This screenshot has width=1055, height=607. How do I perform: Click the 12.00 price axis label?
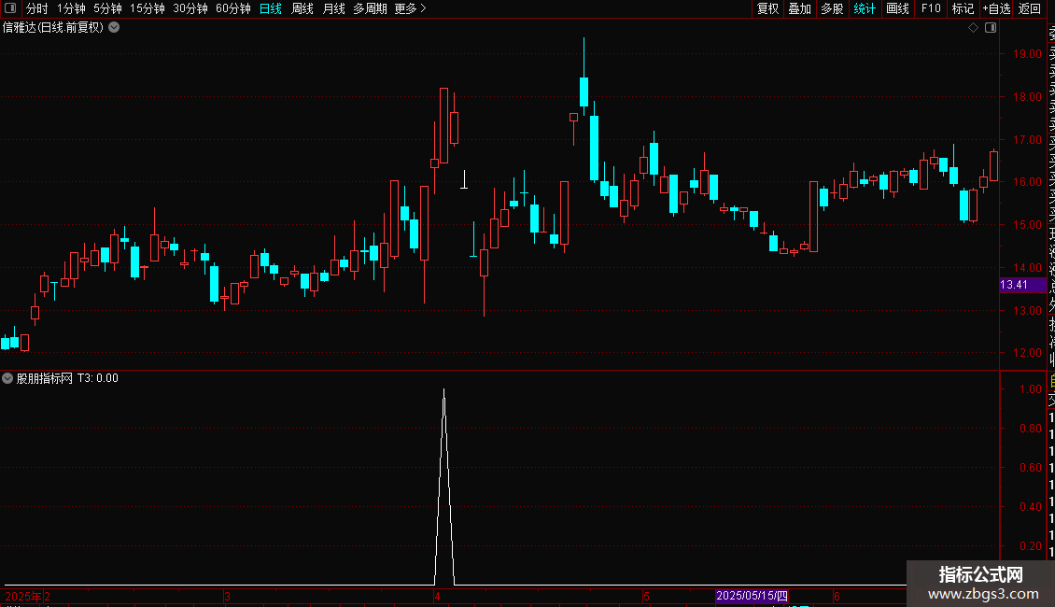click(x=1027, y=353)
